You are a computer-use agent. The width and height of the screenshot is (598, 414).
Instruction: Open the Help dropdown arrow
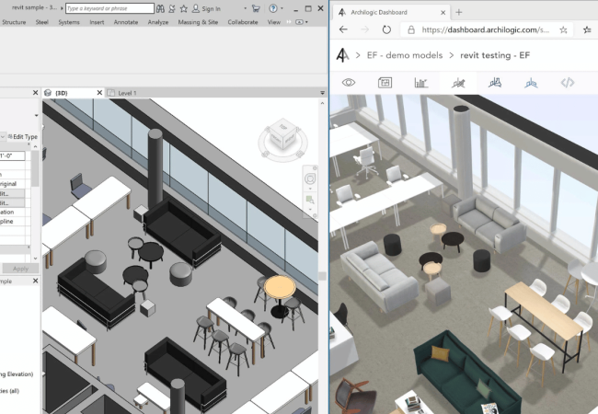pyautogui.click(x=282, y=8)
